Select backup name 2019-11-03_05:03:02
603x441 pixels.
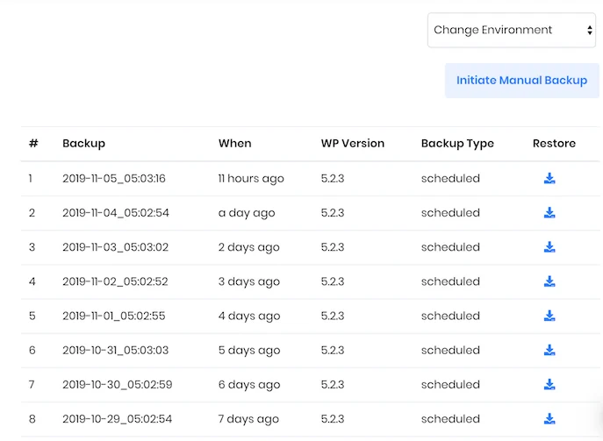point(115,247)
